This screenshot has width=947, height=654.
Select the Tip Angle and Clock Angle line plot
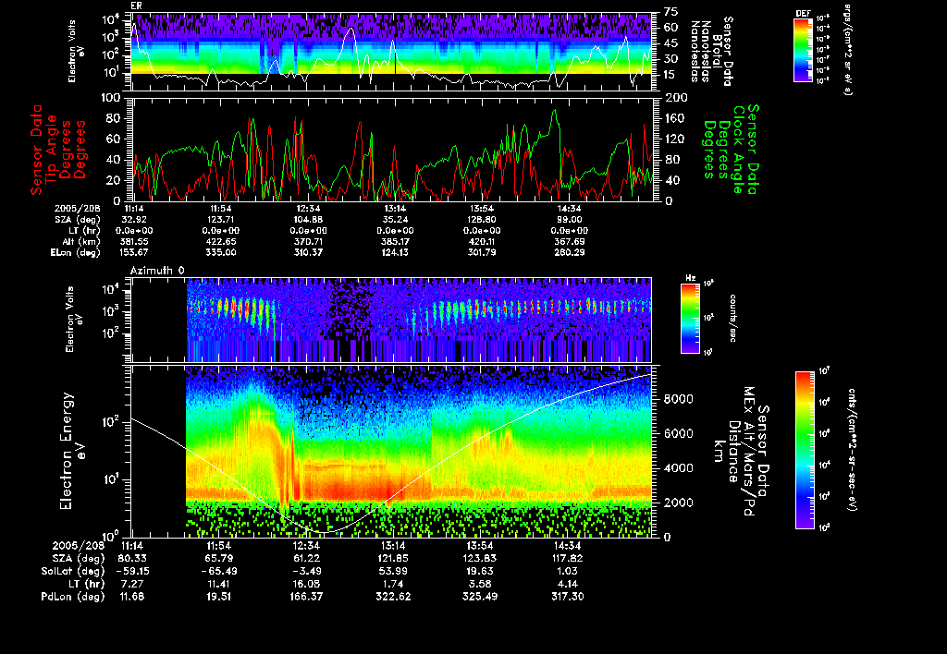click(392, 149)
